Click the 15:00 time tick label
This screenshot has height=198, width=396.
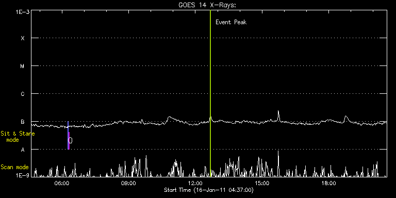pos(262,183)
